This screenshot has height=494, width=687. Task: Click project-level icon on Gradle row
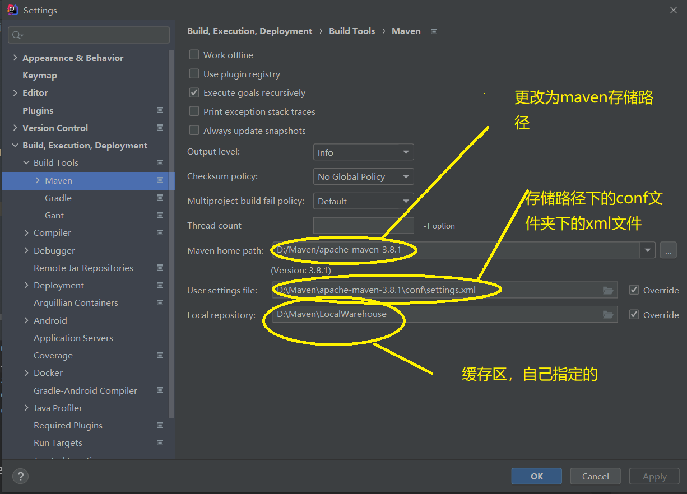coord(160,198)
